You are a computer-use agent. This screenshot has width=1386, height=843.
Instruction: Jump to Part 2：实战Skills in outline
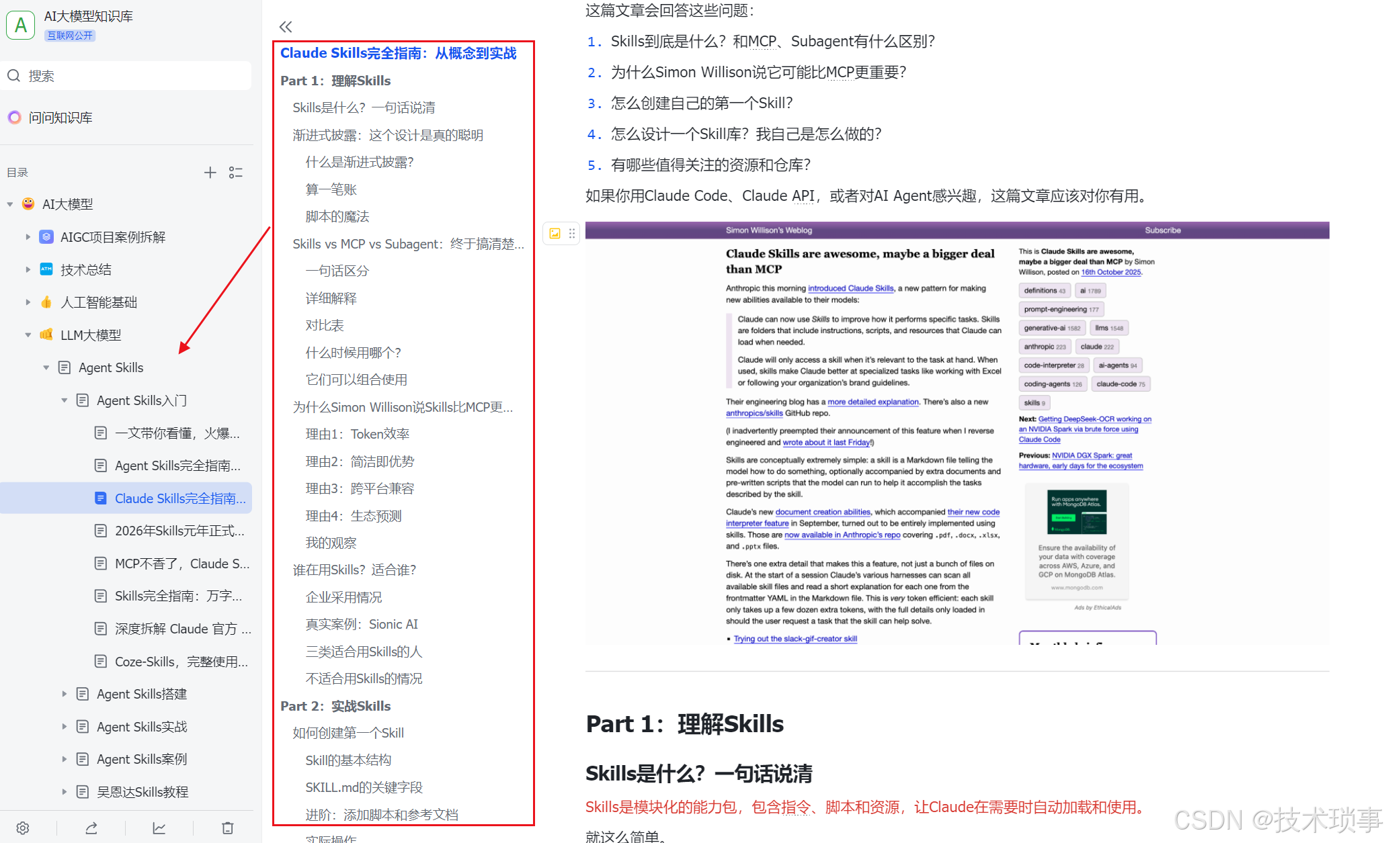click(335, 706)
